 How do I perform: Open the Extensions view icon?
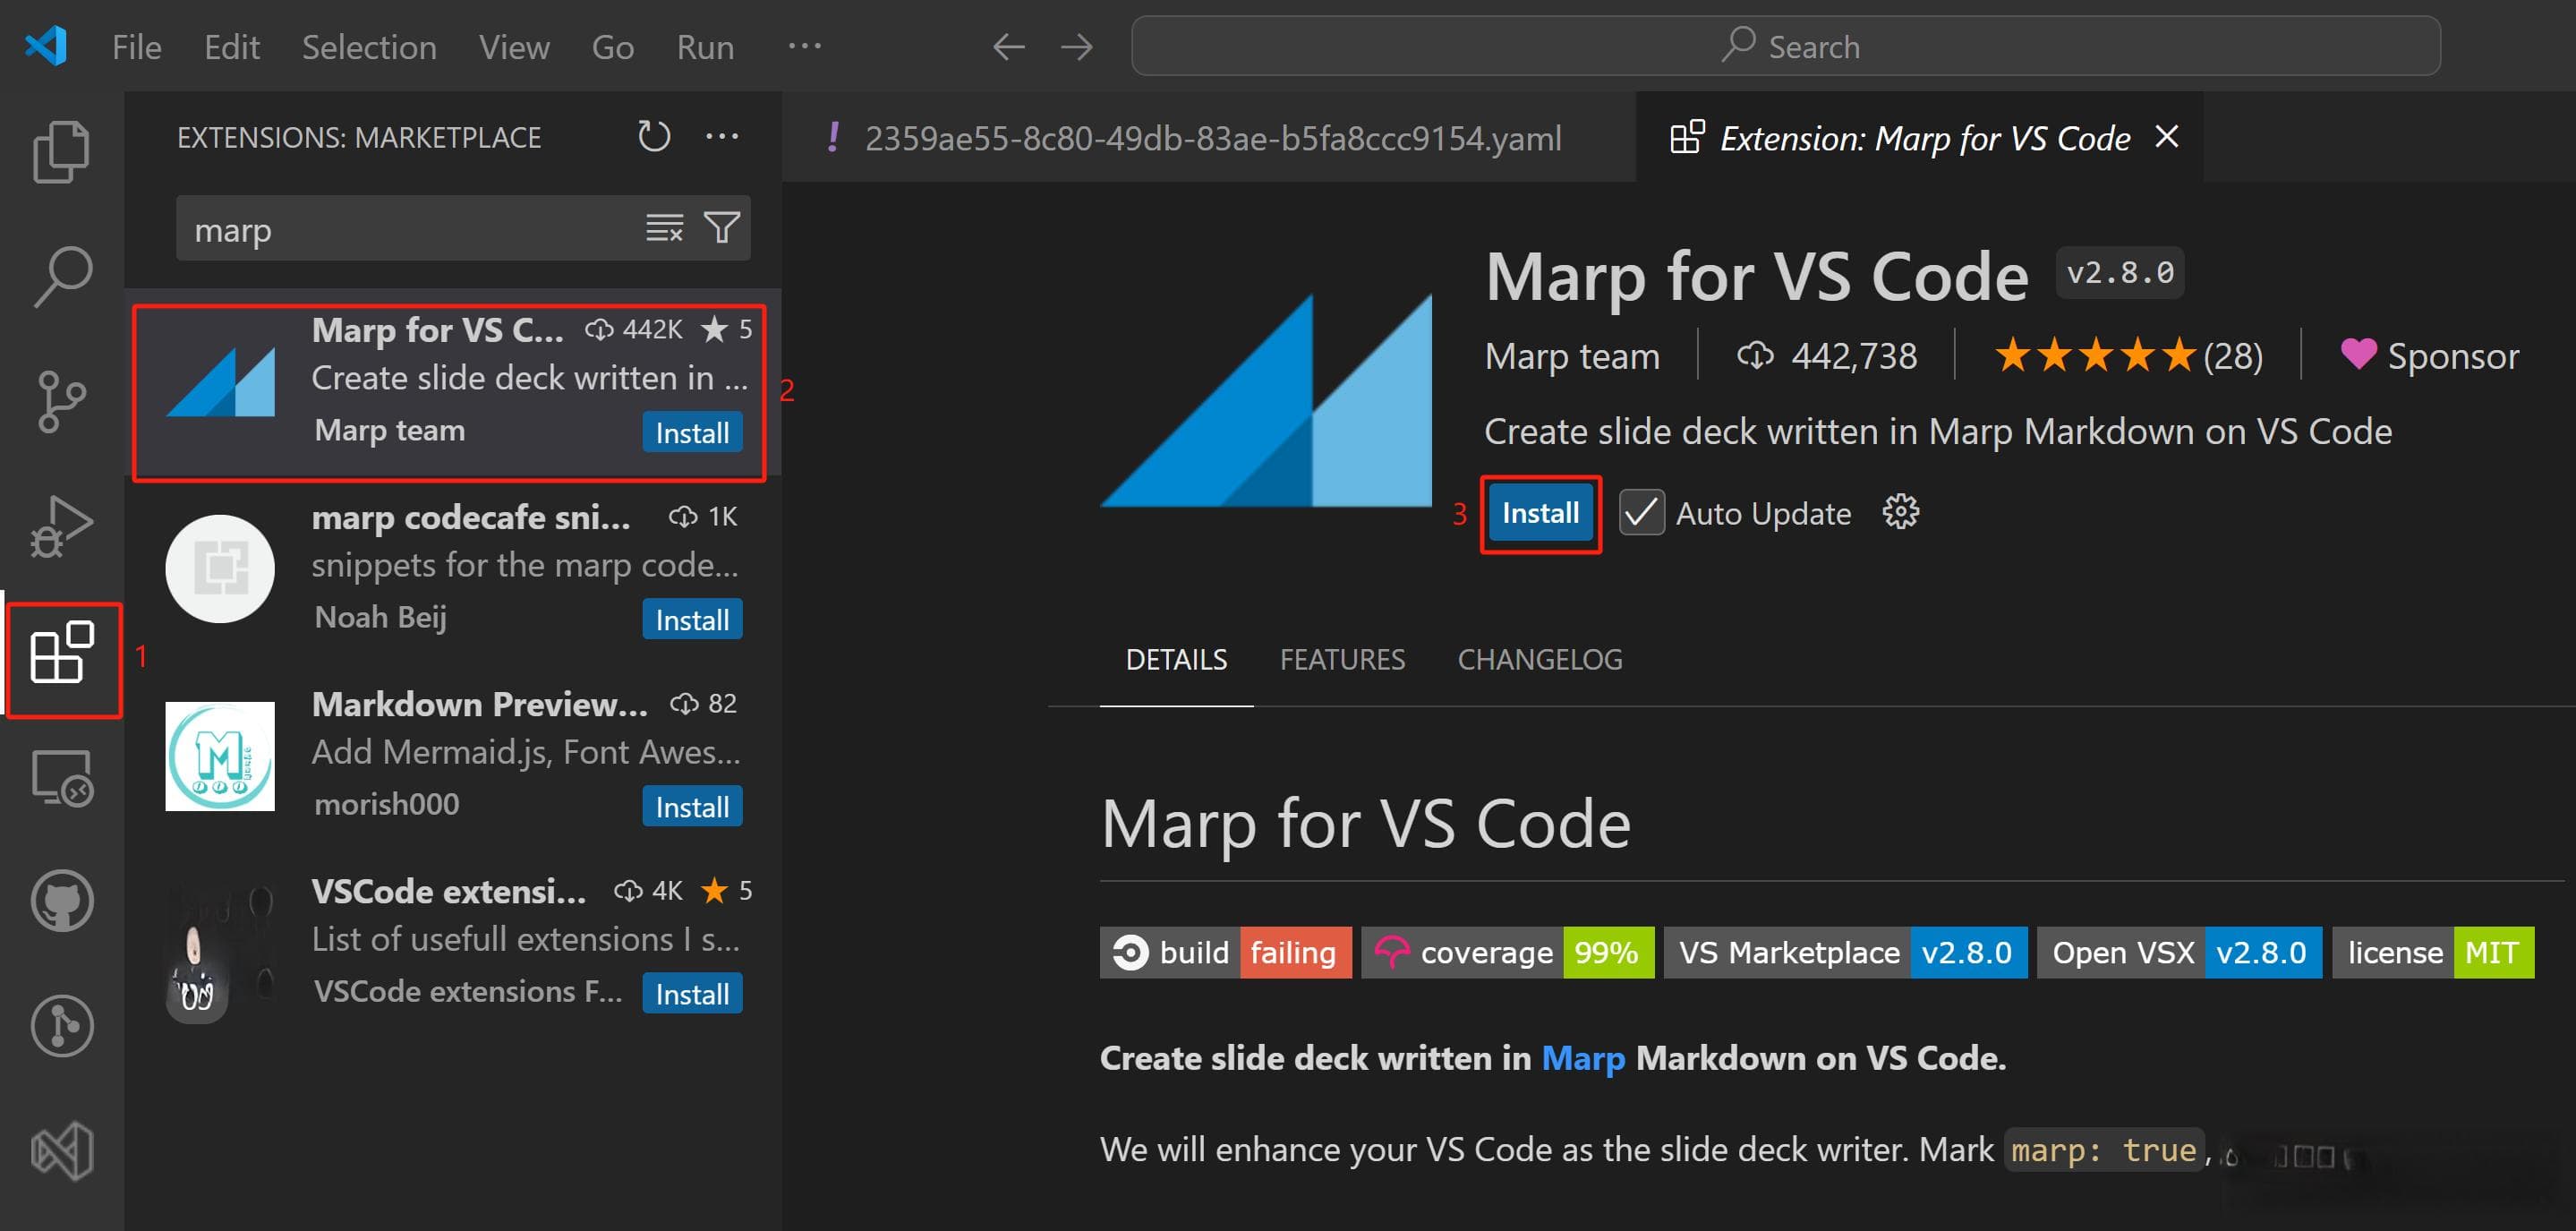click(x=62, y=652)
